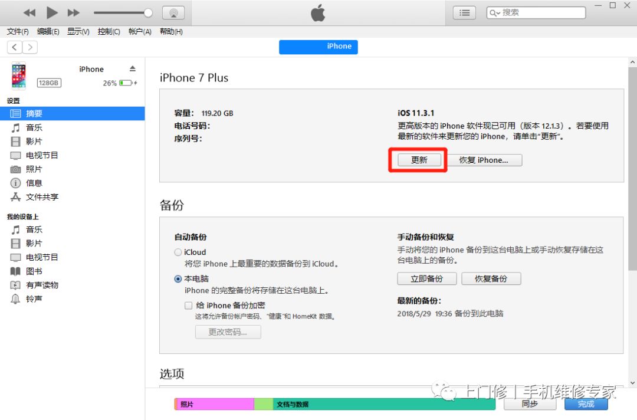The height and width of the screenshot is (420, 637).
Task: Click the blue 完成 done button
Action: [586, 403]
